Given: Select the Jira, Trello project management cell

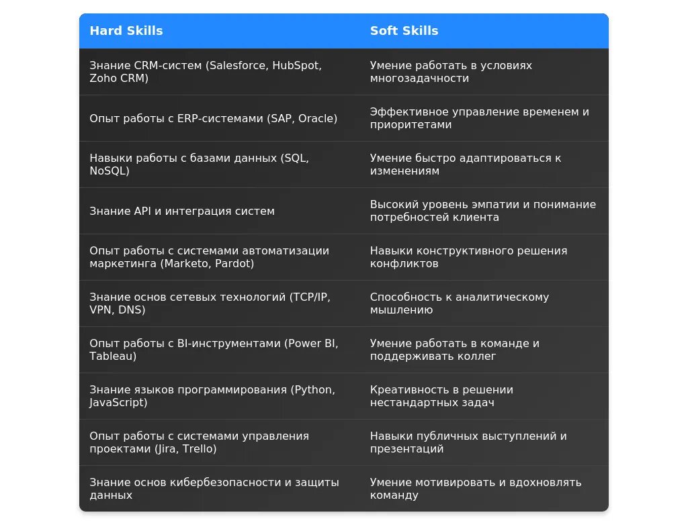Looking at the screenshot, I should click(x=199, y=442).
